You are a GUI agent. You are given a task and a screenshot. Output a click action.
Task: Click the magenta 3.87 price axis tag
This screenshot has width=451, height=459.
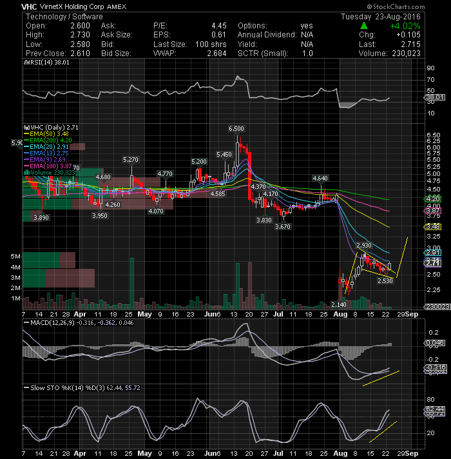(433, 211)
